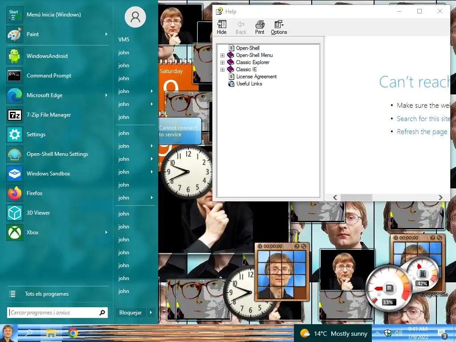Launch Firefox icon
This screenshot has height=342, width=456.
click(x=14, y=193)
